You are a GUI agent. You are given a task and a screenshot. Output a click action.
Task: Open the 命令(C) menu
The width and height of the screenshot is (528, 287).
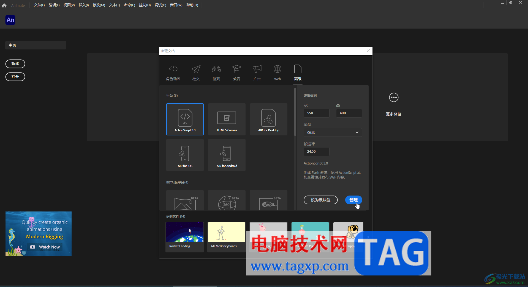coord(129,5)
